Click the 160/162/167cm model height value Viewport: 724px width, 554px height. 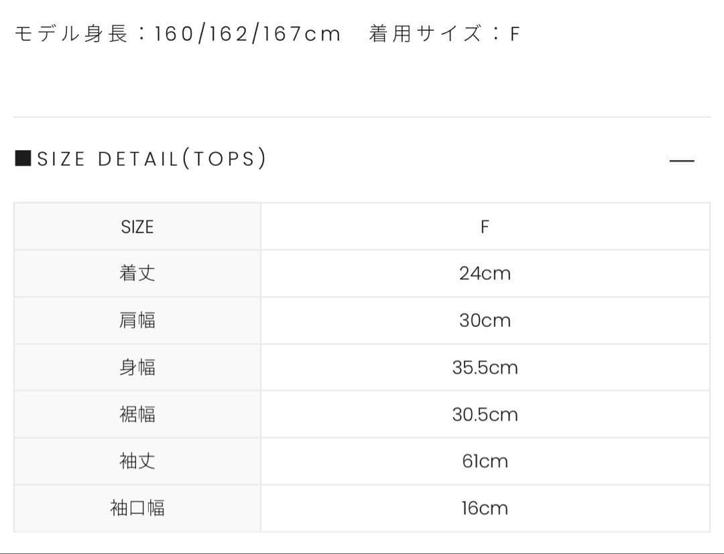247,33
